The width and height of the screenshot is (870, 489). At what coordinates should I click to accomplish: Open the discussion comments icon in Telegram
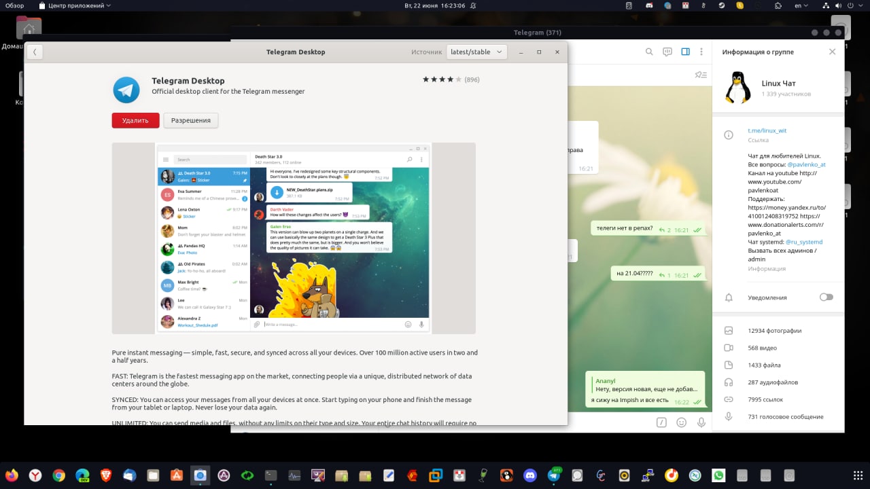667,52
